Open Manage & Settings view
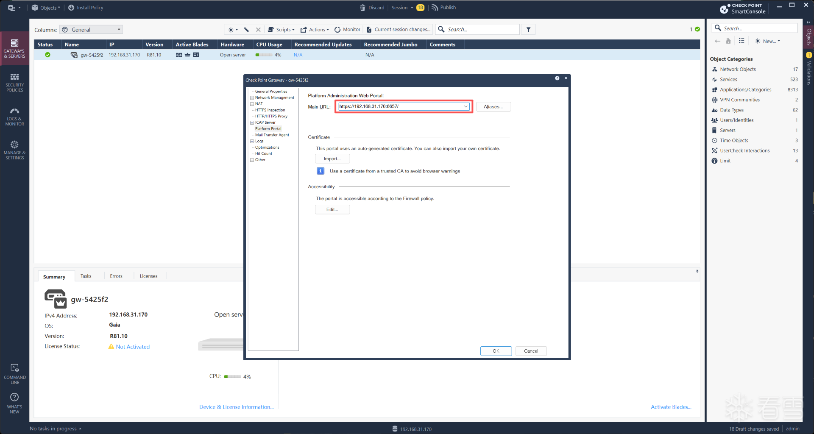This screenshot has height=434, width=814. pos(14,150)
